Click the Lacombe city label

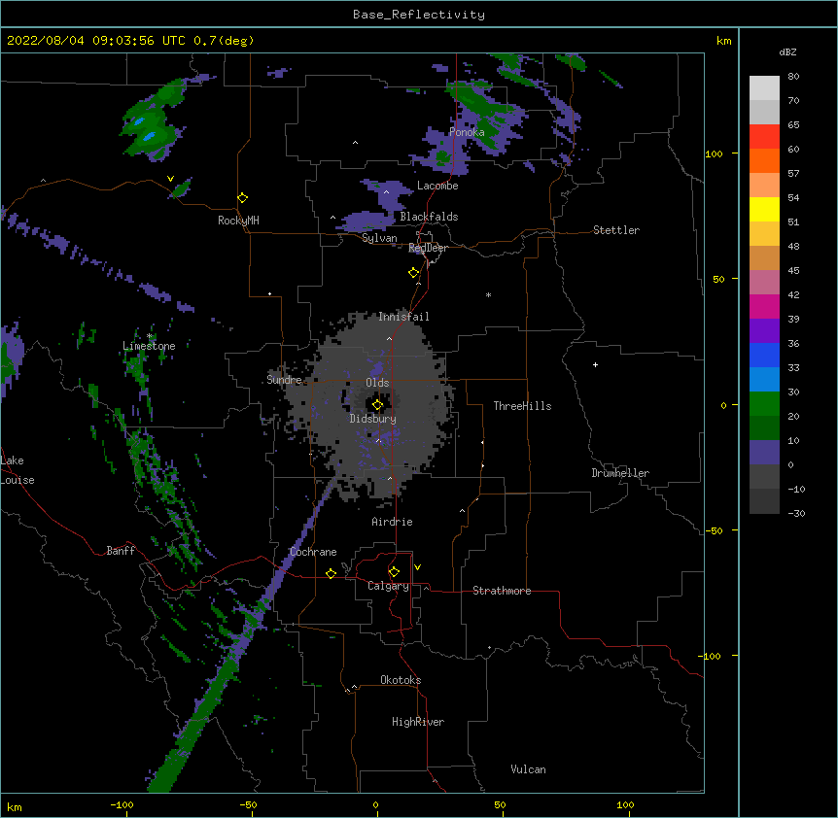pyautogui.click(x=437, y=186)
